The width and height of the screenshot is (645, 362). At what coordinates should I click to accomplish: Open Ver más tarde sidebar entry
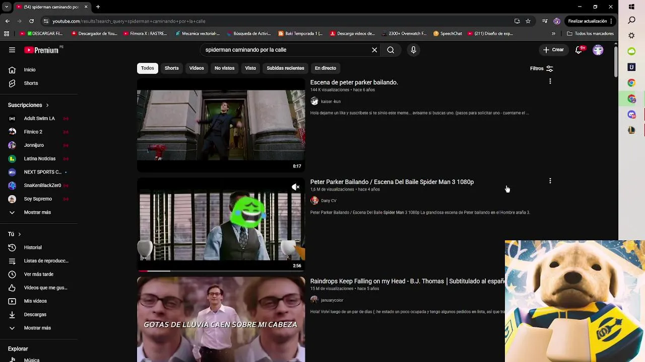[39, 274]
